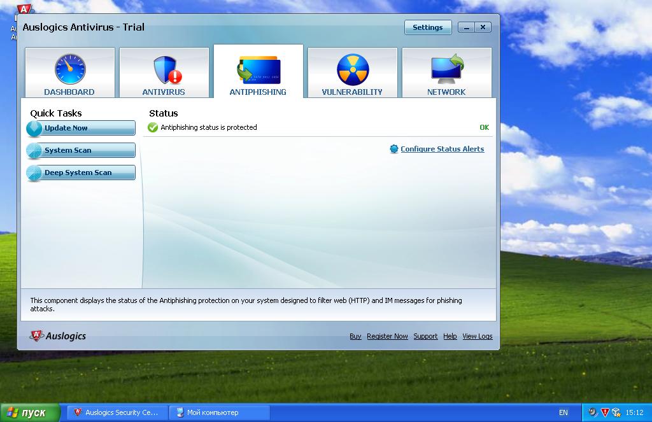
Task: Click the green OK status label
Action: (x=485, y=127)
